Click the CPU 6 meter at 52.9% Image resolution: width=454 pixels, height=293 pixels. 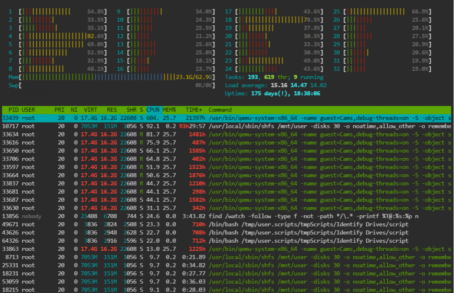point(58,52)
